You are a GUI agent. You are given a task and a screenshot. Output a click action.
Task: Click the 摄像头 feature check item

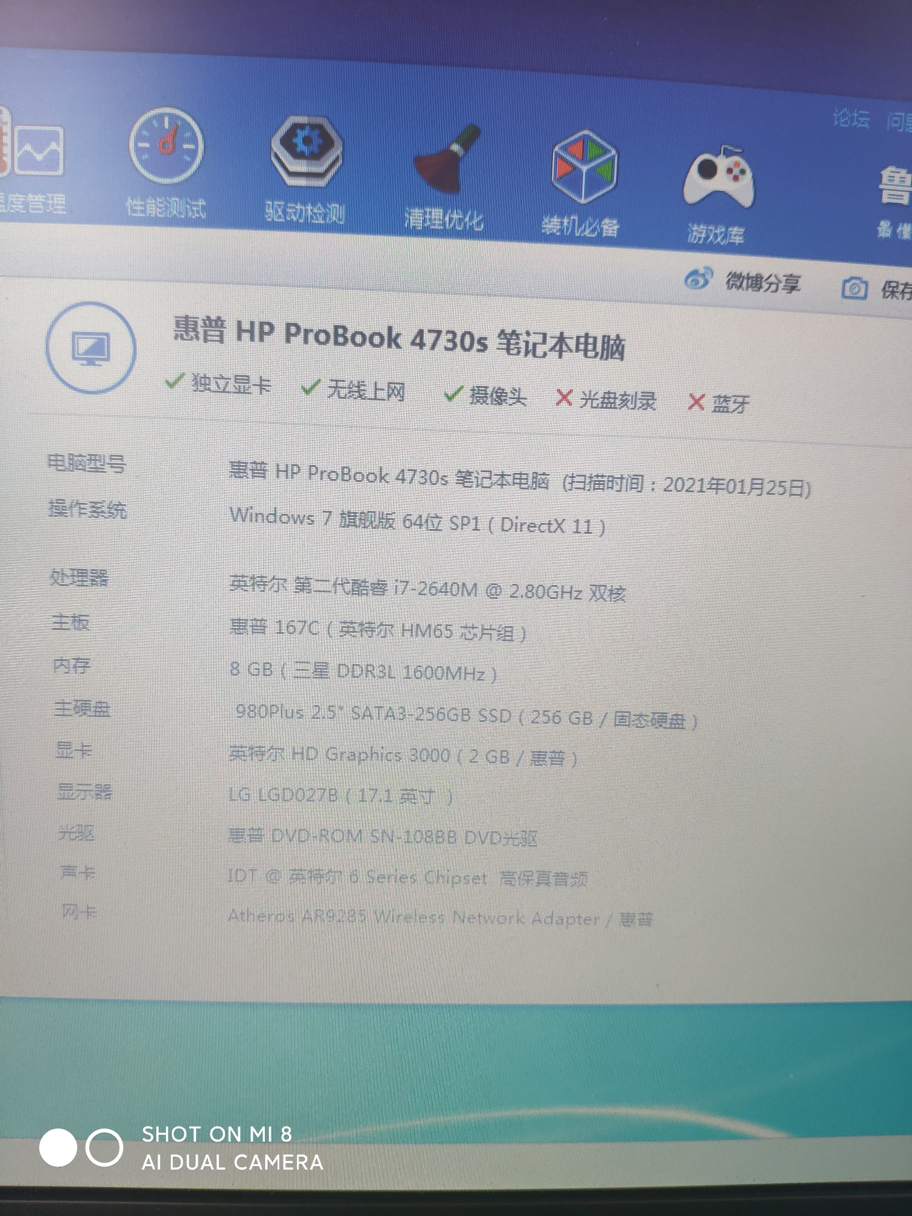[x=485, y=396]
